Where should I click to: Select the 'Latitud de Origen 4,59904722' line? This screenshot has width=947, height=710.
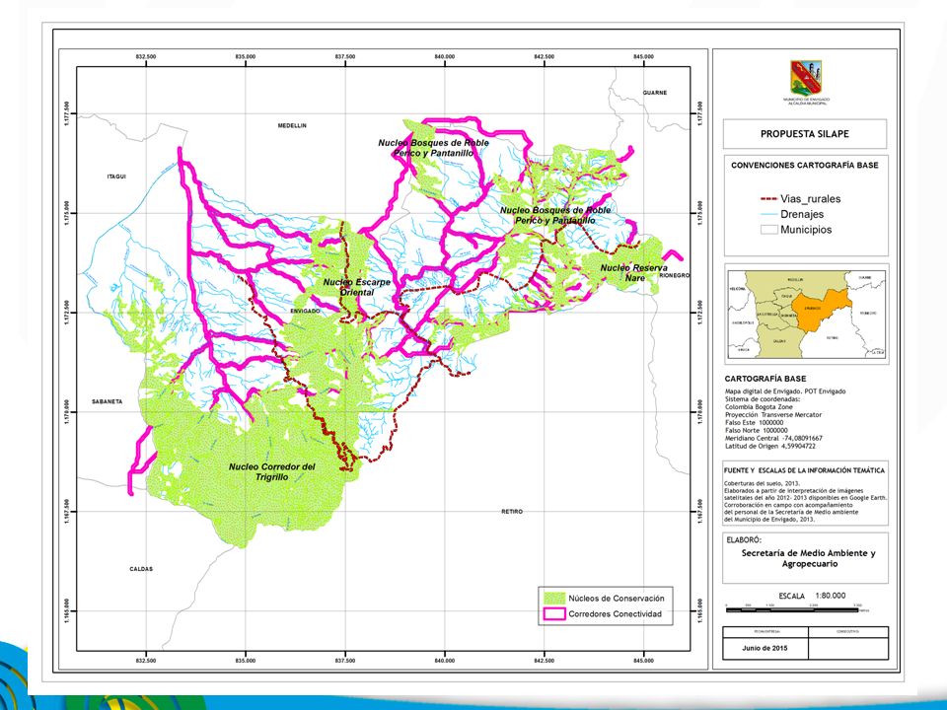coord(770,446)
